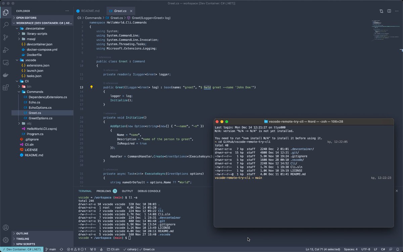Open the notifications bell in status bar
Image resolution: width=403 pixels, height=252 pixels.
tap(398, 249)
